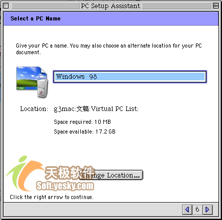The height and width of the screenshot is (220, 222).
Task: Click the page number 6 indicator
Action: [197, 209]
